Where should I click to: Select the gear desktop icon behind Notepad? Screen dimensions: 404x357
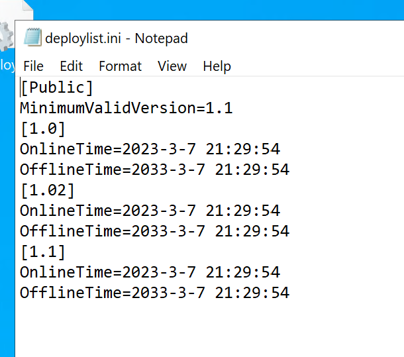[x=6, y=38]
